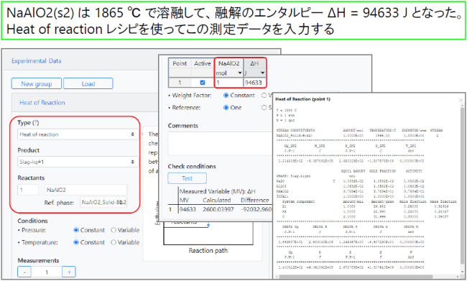This screenshot has width=467, height=281.
Task: Decrease Measurements with the minus button
Action: [24, 272]
